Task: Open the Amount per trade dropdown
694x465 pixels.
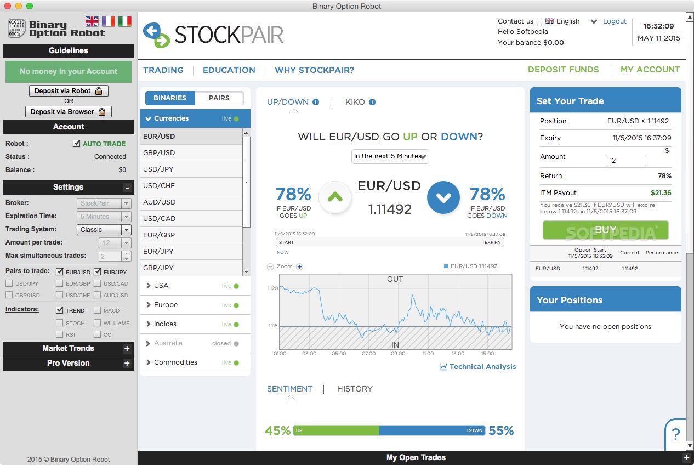Action: coord(115,243)
